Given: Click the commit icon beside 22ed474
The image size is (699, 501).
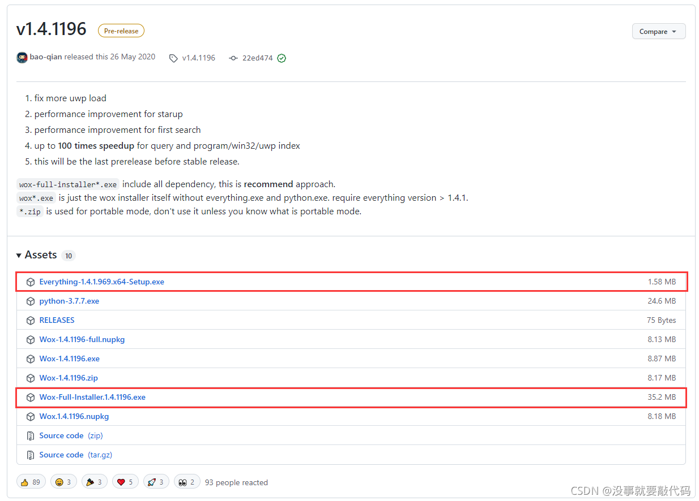Looking at the screenshot, I should [x=233, y=58].
